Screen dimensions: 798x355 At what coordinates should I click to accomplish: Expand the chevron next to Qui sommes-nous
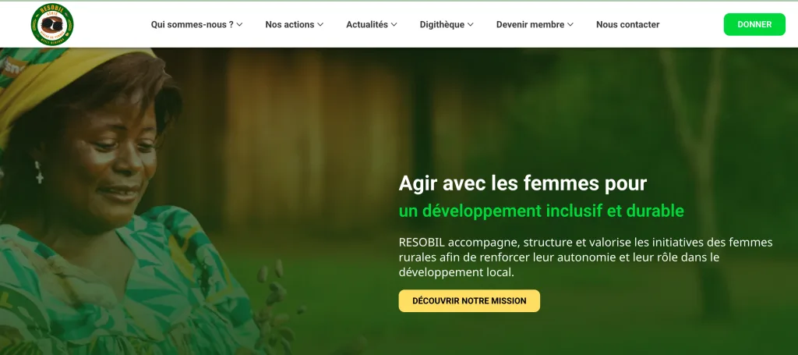(x=240, y=24)
